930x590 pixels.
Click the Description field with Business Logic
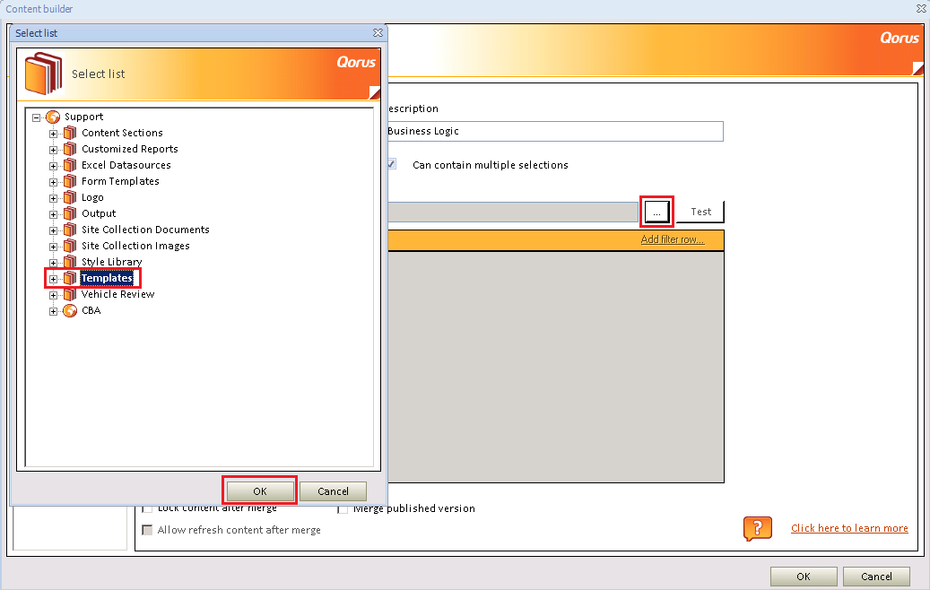tap(555, 131)
